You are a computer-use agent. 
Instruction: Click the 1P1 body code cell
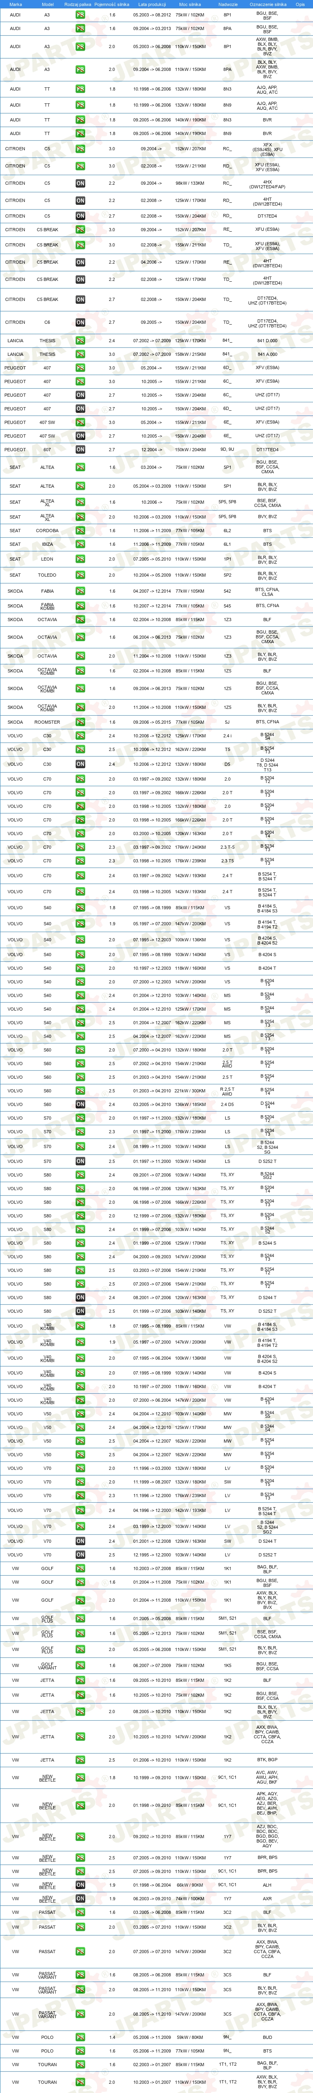click(x=228, y=559)
